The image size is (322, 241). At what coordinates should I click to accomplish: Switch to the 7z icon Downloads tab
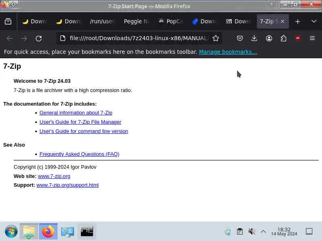tap(238, 21)
